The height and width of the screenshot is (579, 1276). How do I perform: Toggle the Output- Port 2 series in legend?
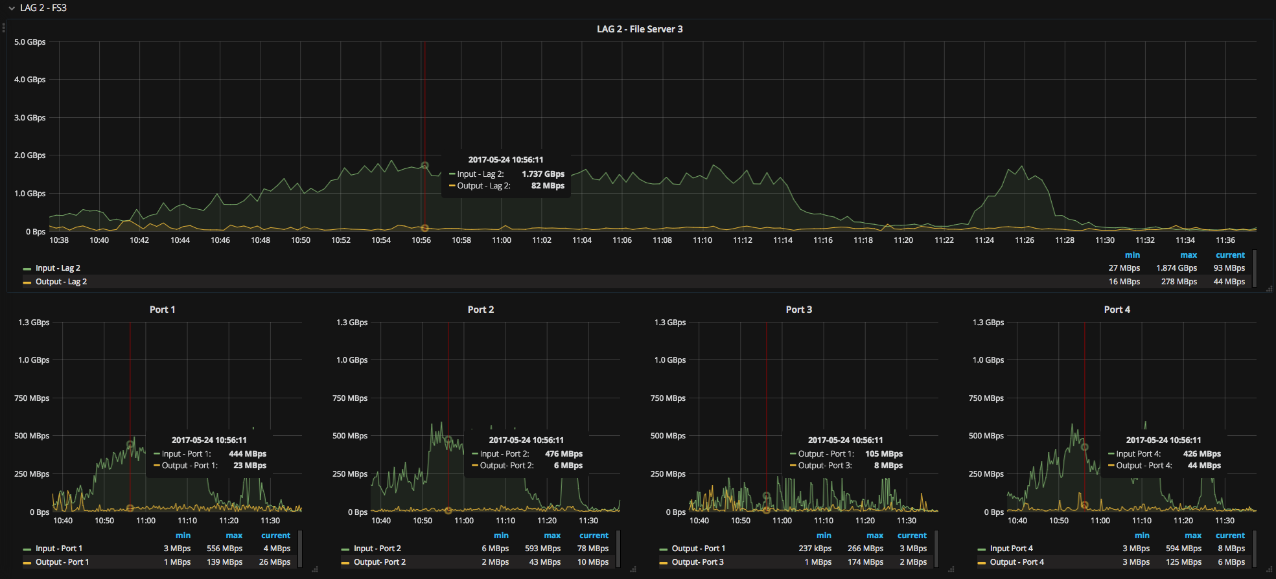pyautogui.click(x=379, y=562)
